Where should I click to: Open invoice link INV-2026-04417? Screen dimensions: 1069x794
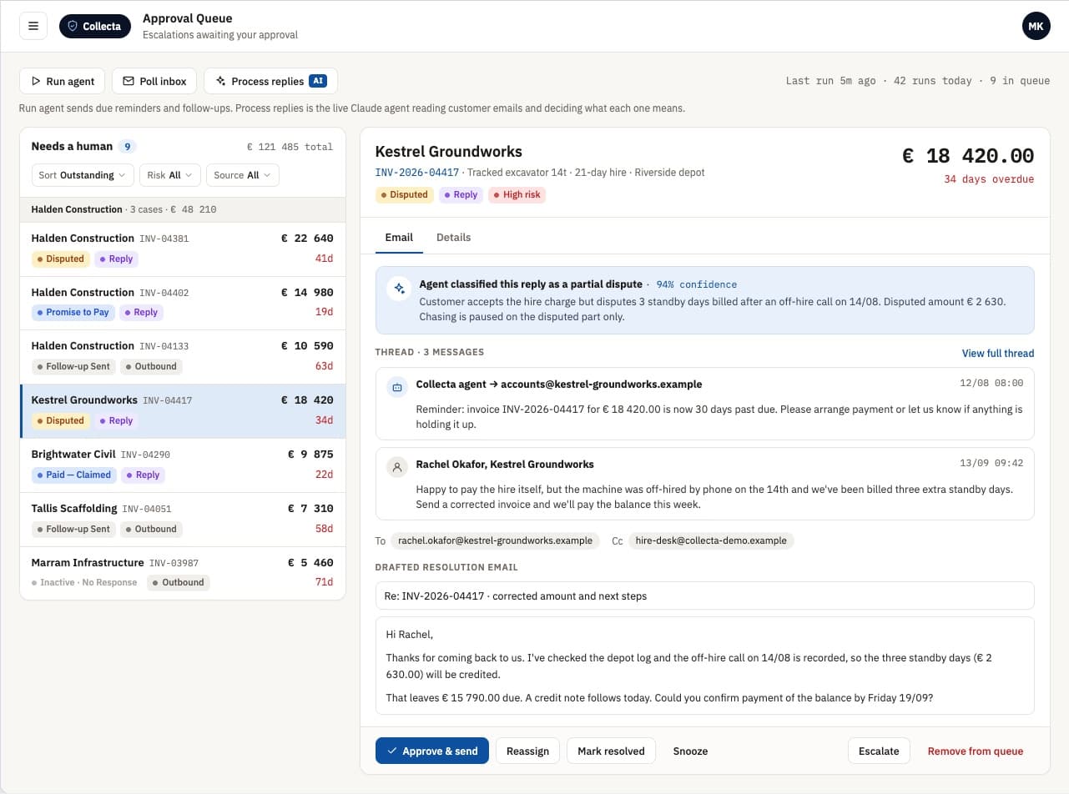click(x=417, y=173)
